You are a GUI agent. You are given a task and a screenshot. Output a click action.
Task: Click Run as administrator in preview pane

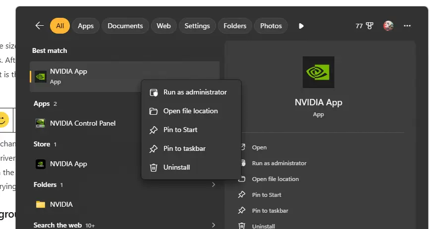279,163
